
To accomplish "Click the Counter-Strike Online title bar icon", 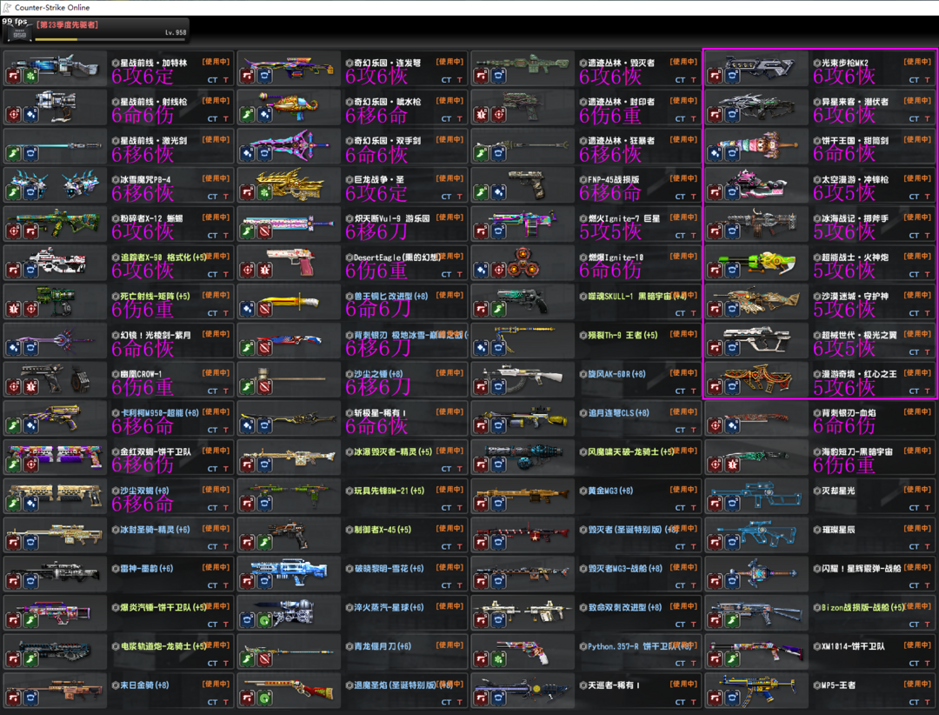I will [x=7, y=7].
